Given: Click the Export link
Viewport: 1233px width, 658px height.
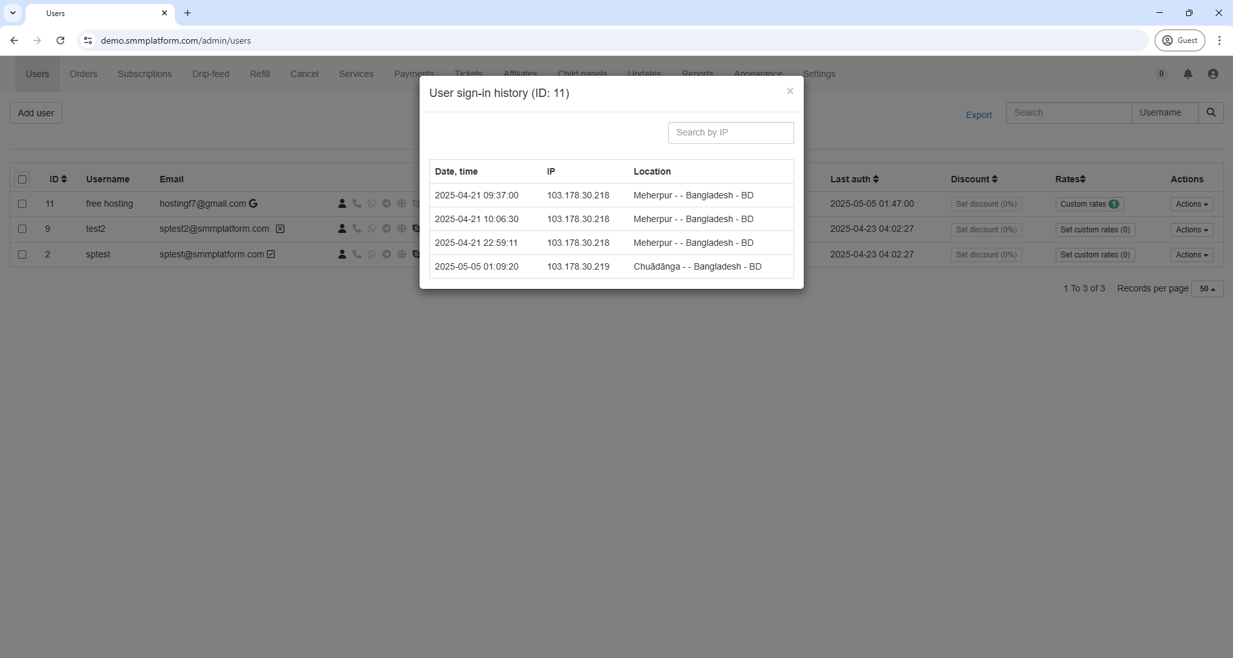Looking at the screenshot, I should pyautogui.click(x=978, y=115).
